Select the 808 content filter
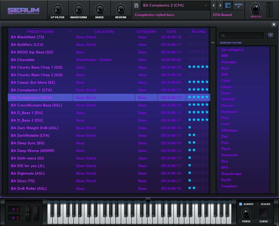 coord(224,56)
